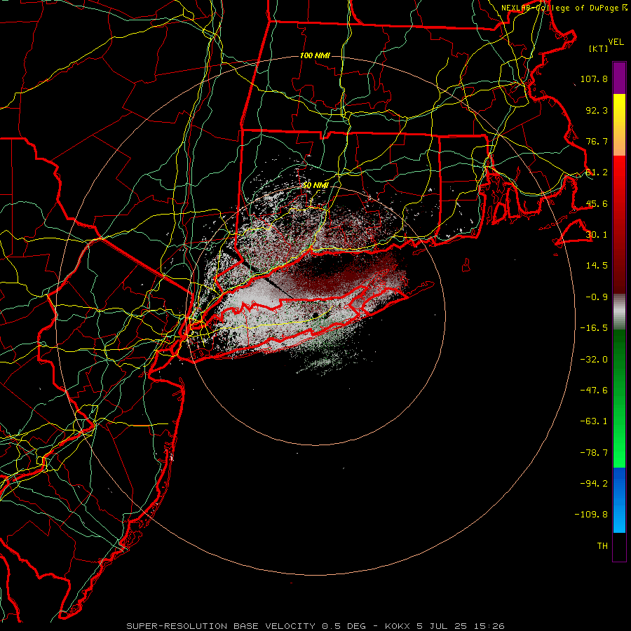This screenshot has width=631, height=631.
Task: Click the 76.7 velocity scale value
Action: point(597,141)
